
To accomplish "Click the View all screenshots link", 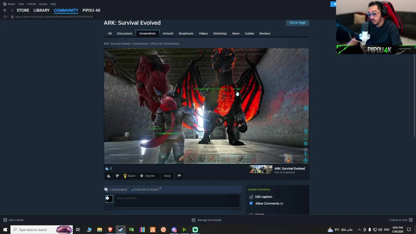I will click(285, 172).
